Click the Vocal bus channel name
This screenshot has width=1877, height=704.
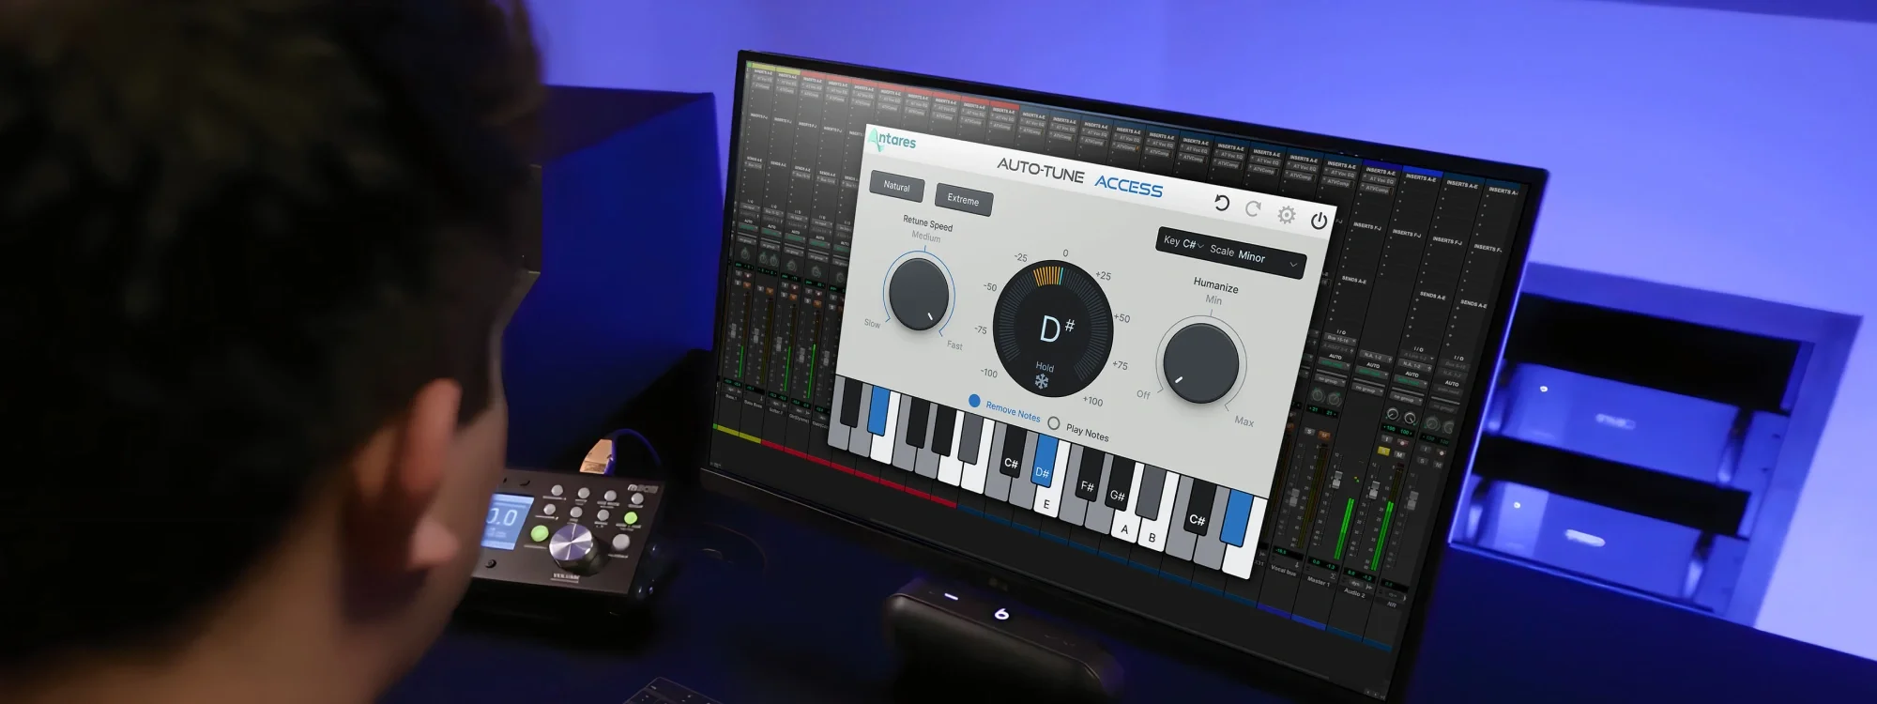[1284, 570]
